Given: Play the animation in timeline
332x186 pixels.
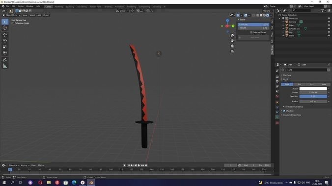Looking at the screenshot, I should [x=139, y=165].
